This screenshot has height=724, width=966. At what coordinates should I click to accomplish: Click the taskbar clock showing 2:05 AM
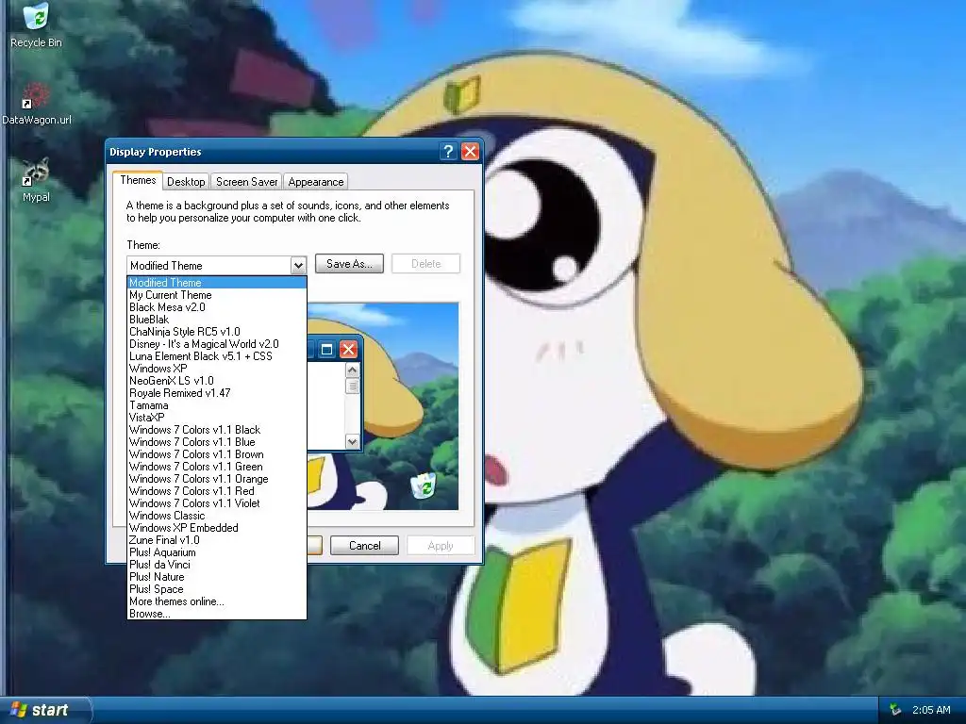point(931,710)
